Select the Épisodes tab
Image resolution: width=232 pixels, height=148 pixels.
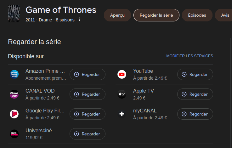[197, 15]
